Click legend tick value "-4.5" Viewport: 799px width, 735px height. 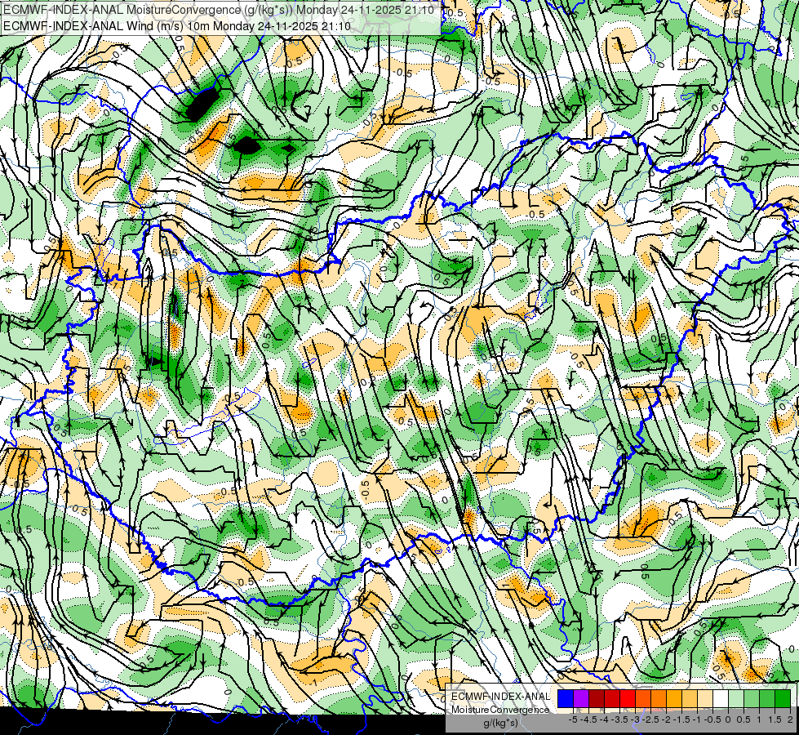[x=588, y=719]
